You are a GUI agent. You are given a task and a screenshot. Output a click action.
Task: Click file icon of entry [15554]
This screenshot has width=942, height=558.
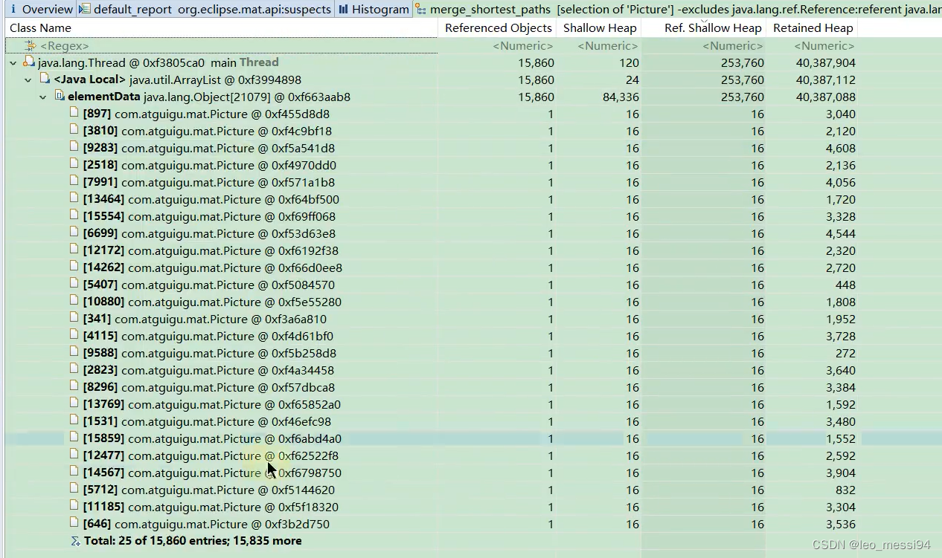pyautogui.click(x=74, y=215)
